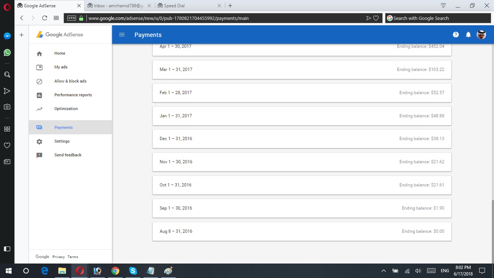Toggle the hamburger navigation menu

coord(122,35)
